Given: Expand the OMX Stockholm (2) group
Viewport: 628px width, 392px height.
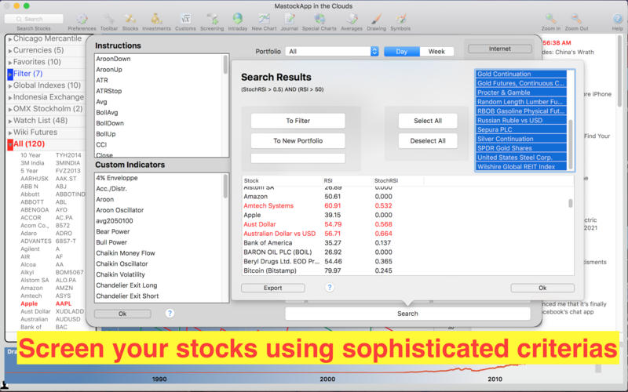Looking at the screenshot, I should 10,109.
